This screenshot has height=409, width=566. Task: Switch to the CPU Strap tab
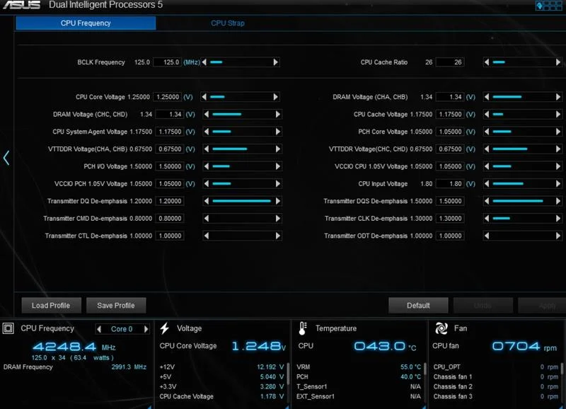point(227,23)
